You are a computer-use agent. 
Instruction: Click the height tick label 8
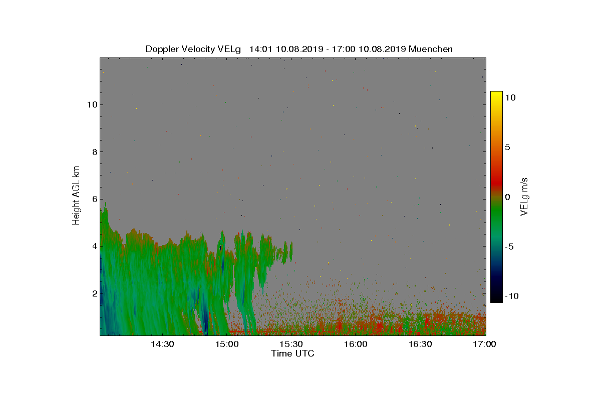[x=94, y=152]
